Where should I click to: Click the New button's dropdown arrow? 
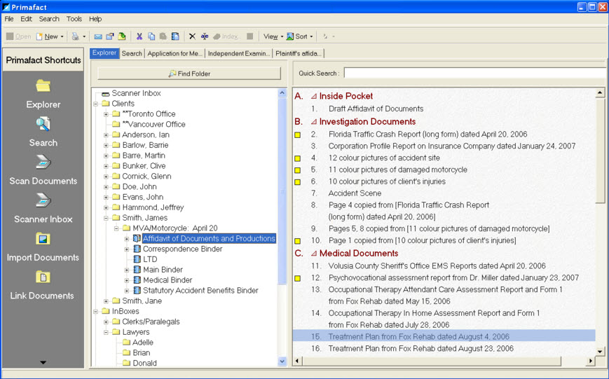pos(62,37)
